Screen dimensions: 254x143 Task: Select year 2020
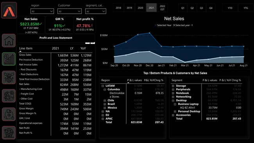[x=140, y=8]
